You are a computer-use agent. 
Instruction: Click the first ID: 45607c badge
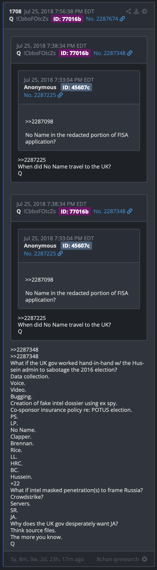(x=76, y=88)
